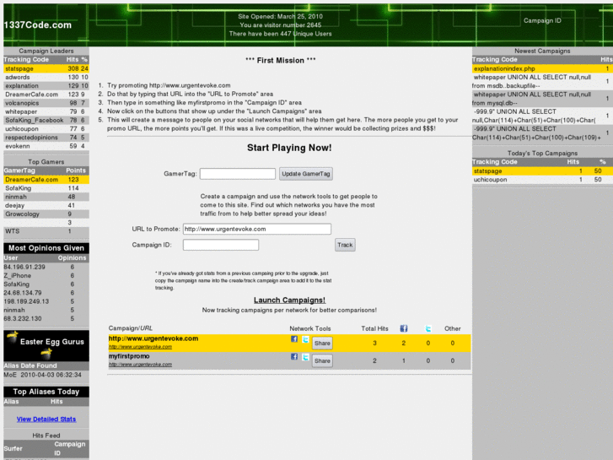
Task: Select evokenn tracking code
Action: [46, 146]
